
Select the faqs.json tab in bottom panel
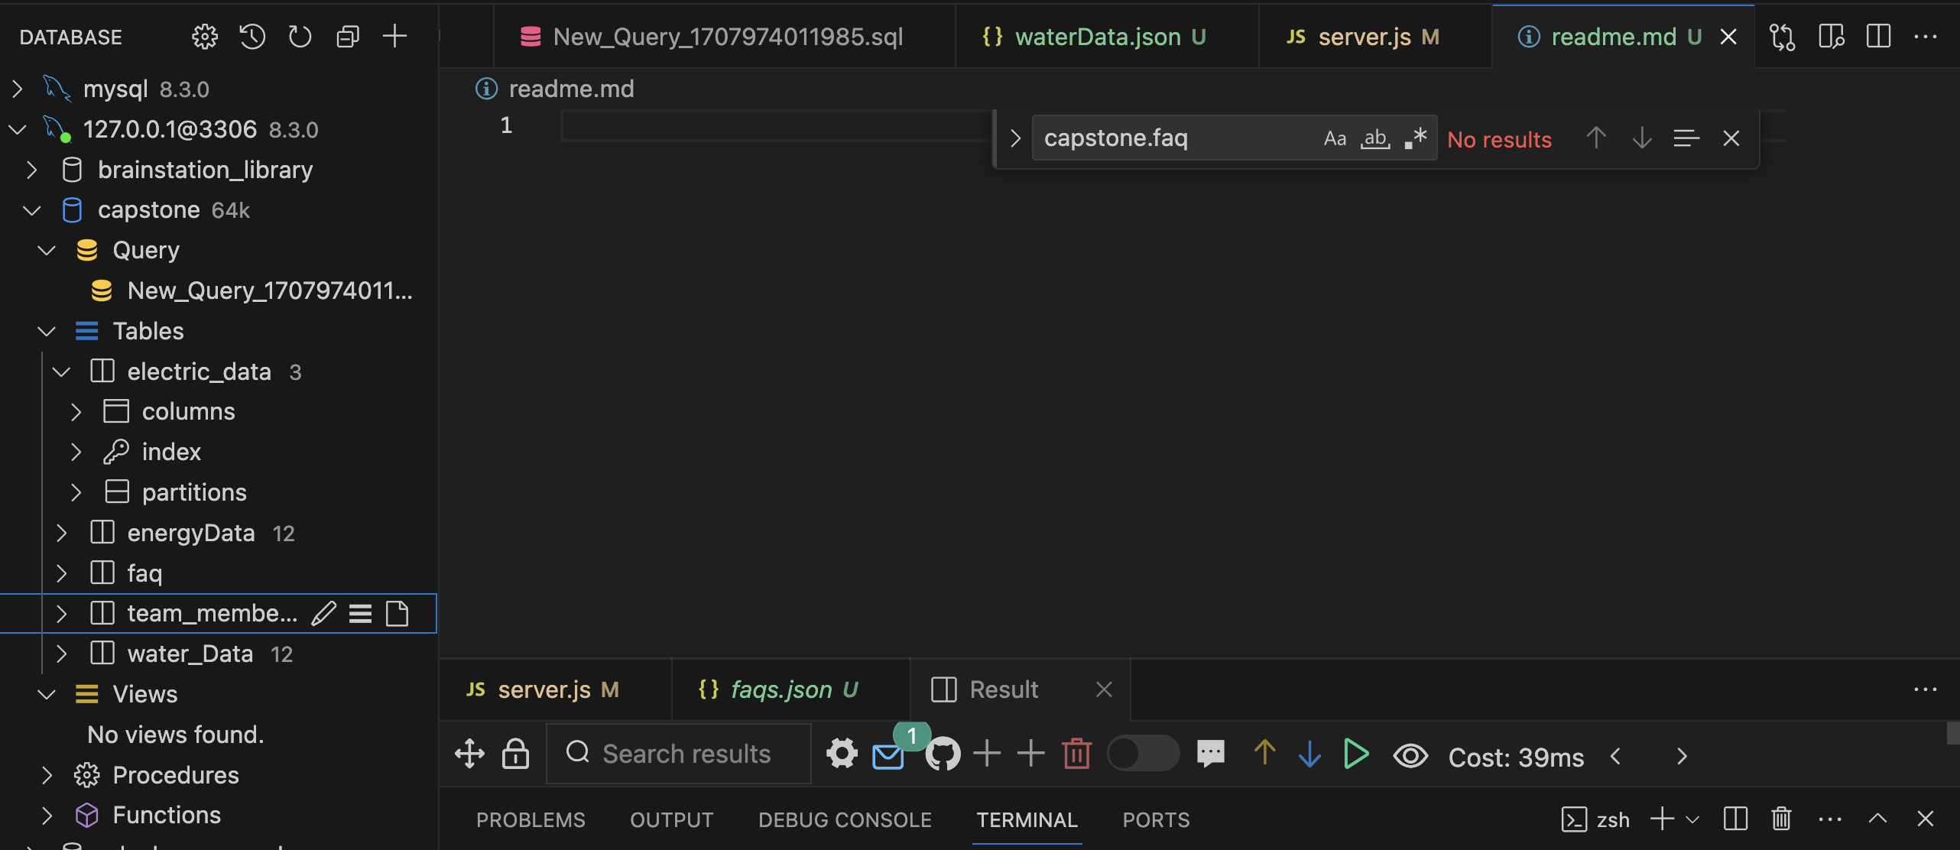pos(775,689)
